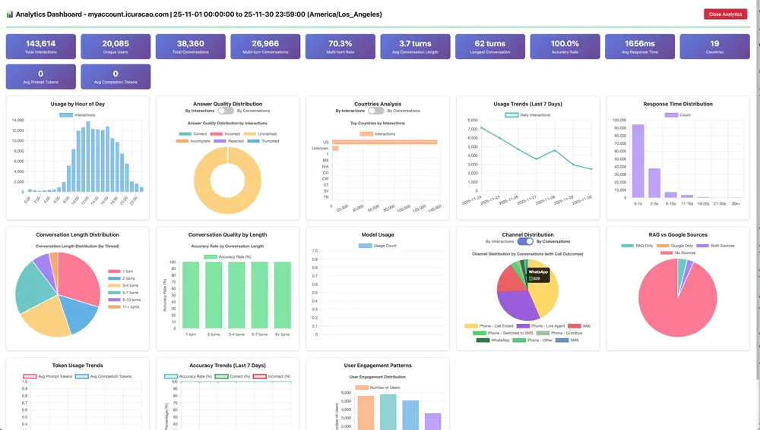The height and width of the screenshot is (430, 760).
Task: Toggle the Phone - Other legend entry
Action: point(532,341)
